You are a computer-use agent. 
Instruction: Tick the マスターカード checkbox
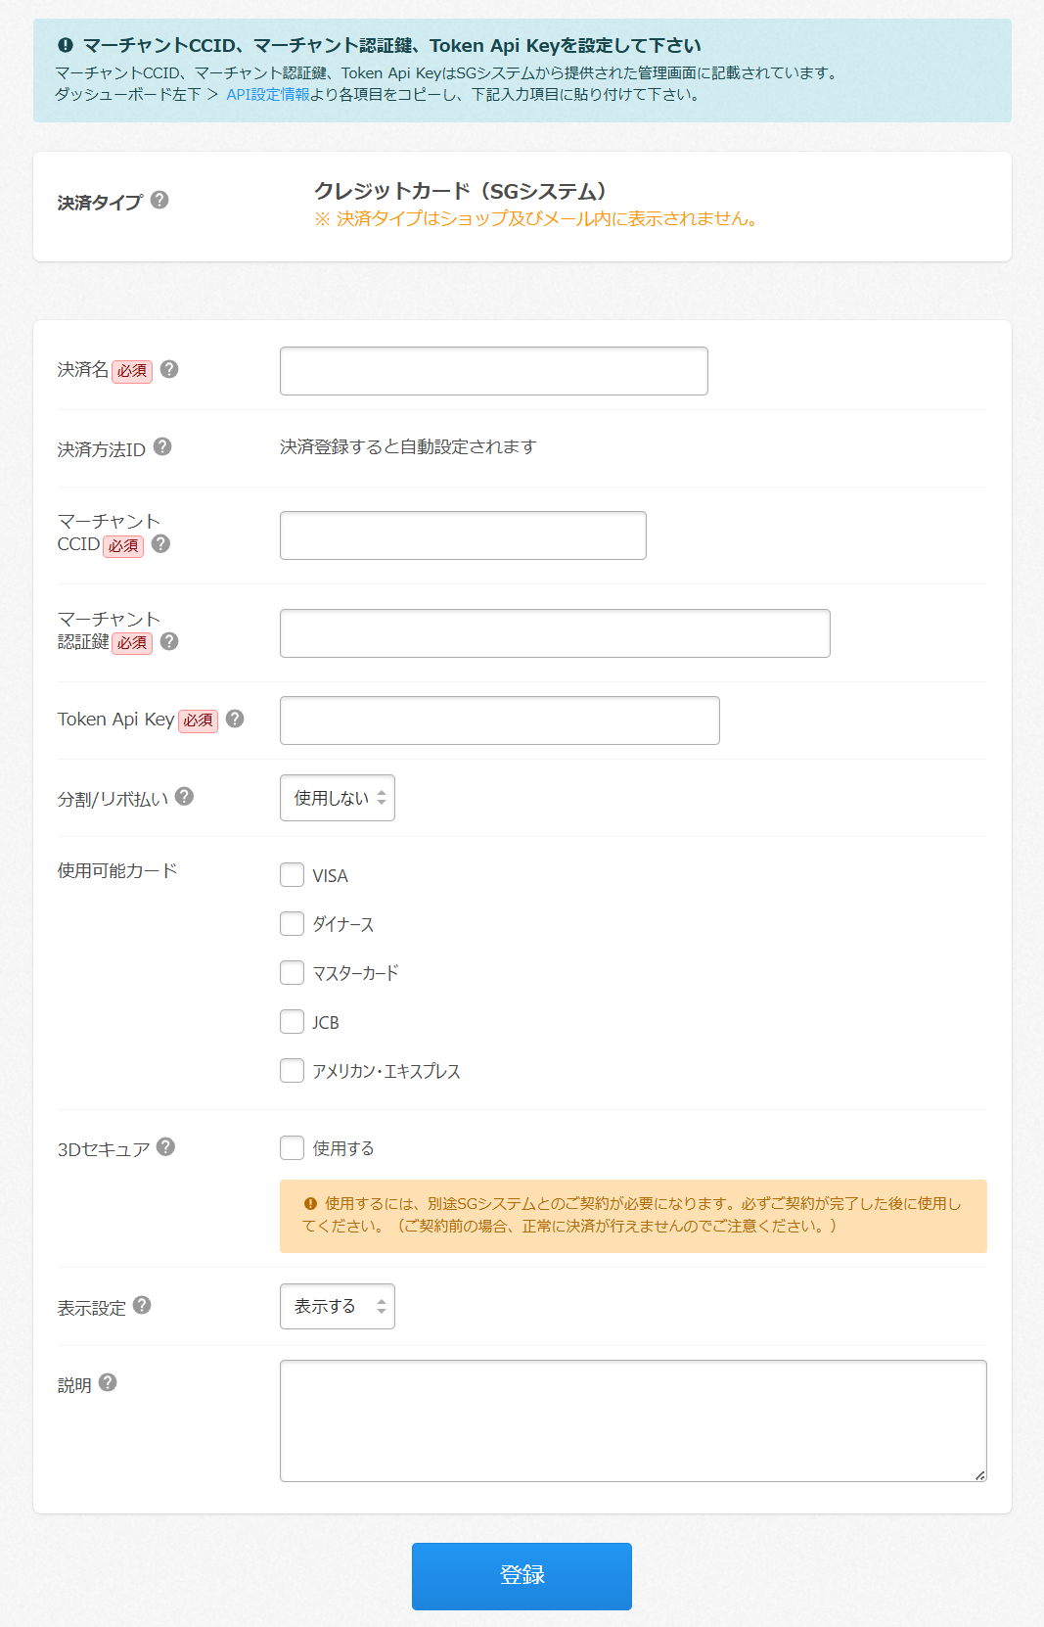292,973
